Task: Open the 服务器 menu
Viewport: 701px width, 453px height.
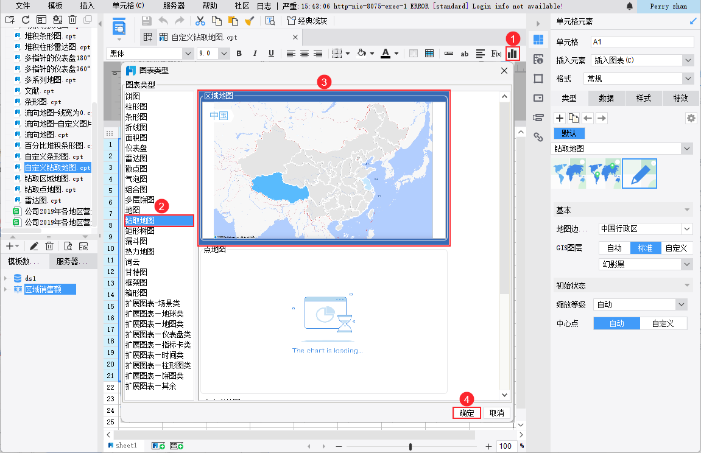Action: point(174,6)
